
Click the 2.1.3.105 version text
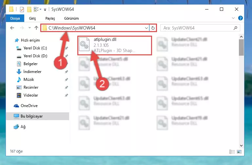click(101, 45)
